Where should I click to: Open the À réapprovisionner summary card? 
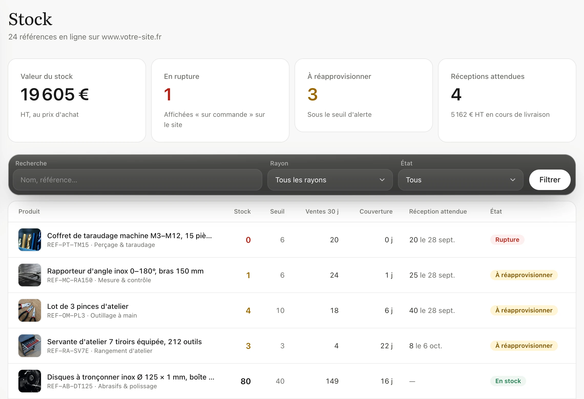click(364, 95)
